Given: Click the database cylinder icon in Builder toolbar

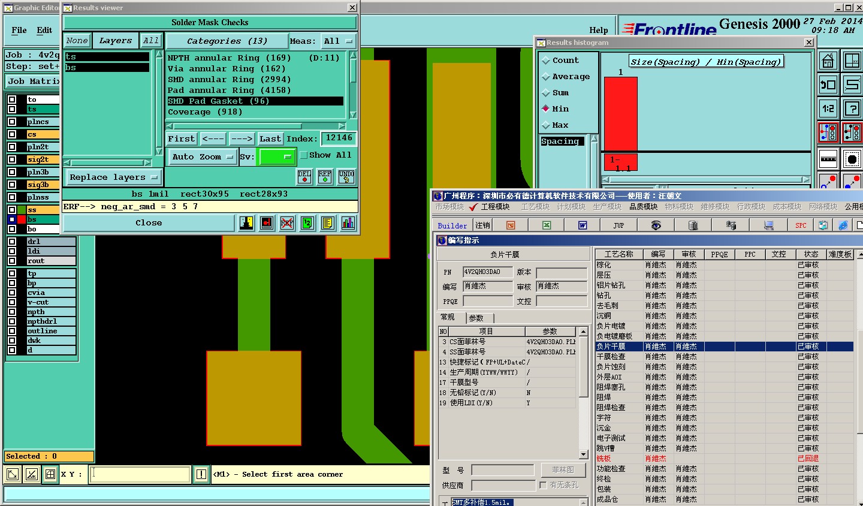Looking at the screenshot, I should [693, 225].
